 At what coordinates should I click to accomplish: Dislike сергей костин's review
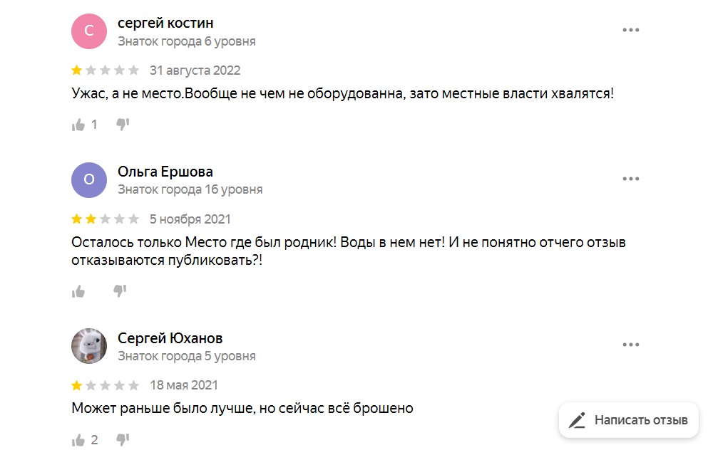click(123, 125)
